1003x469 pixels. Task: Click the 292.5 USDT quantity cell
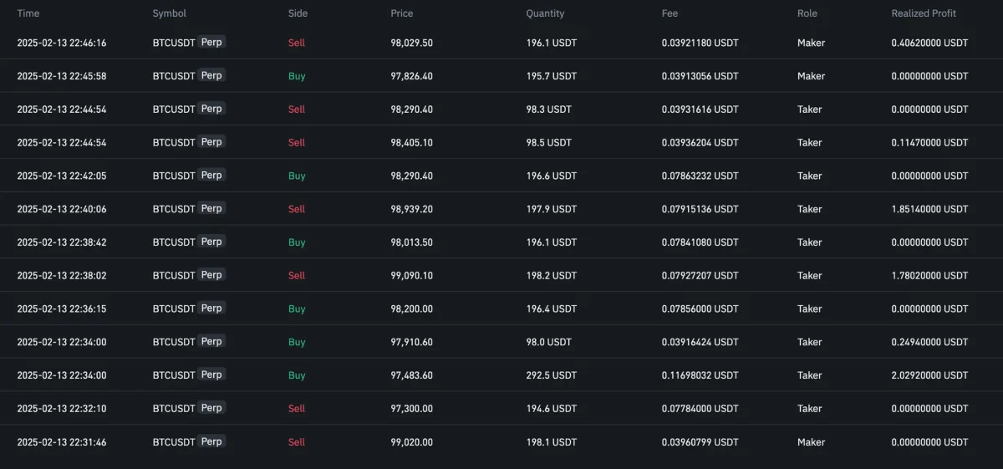551,375
